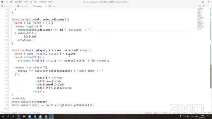Click line 74 containing function Option

click(40, 20)
